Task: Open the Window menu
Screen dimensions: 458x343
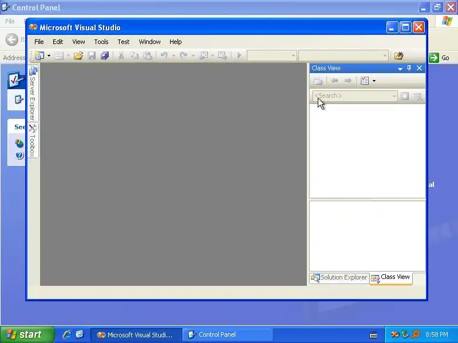Action: [x=149, y=42]
